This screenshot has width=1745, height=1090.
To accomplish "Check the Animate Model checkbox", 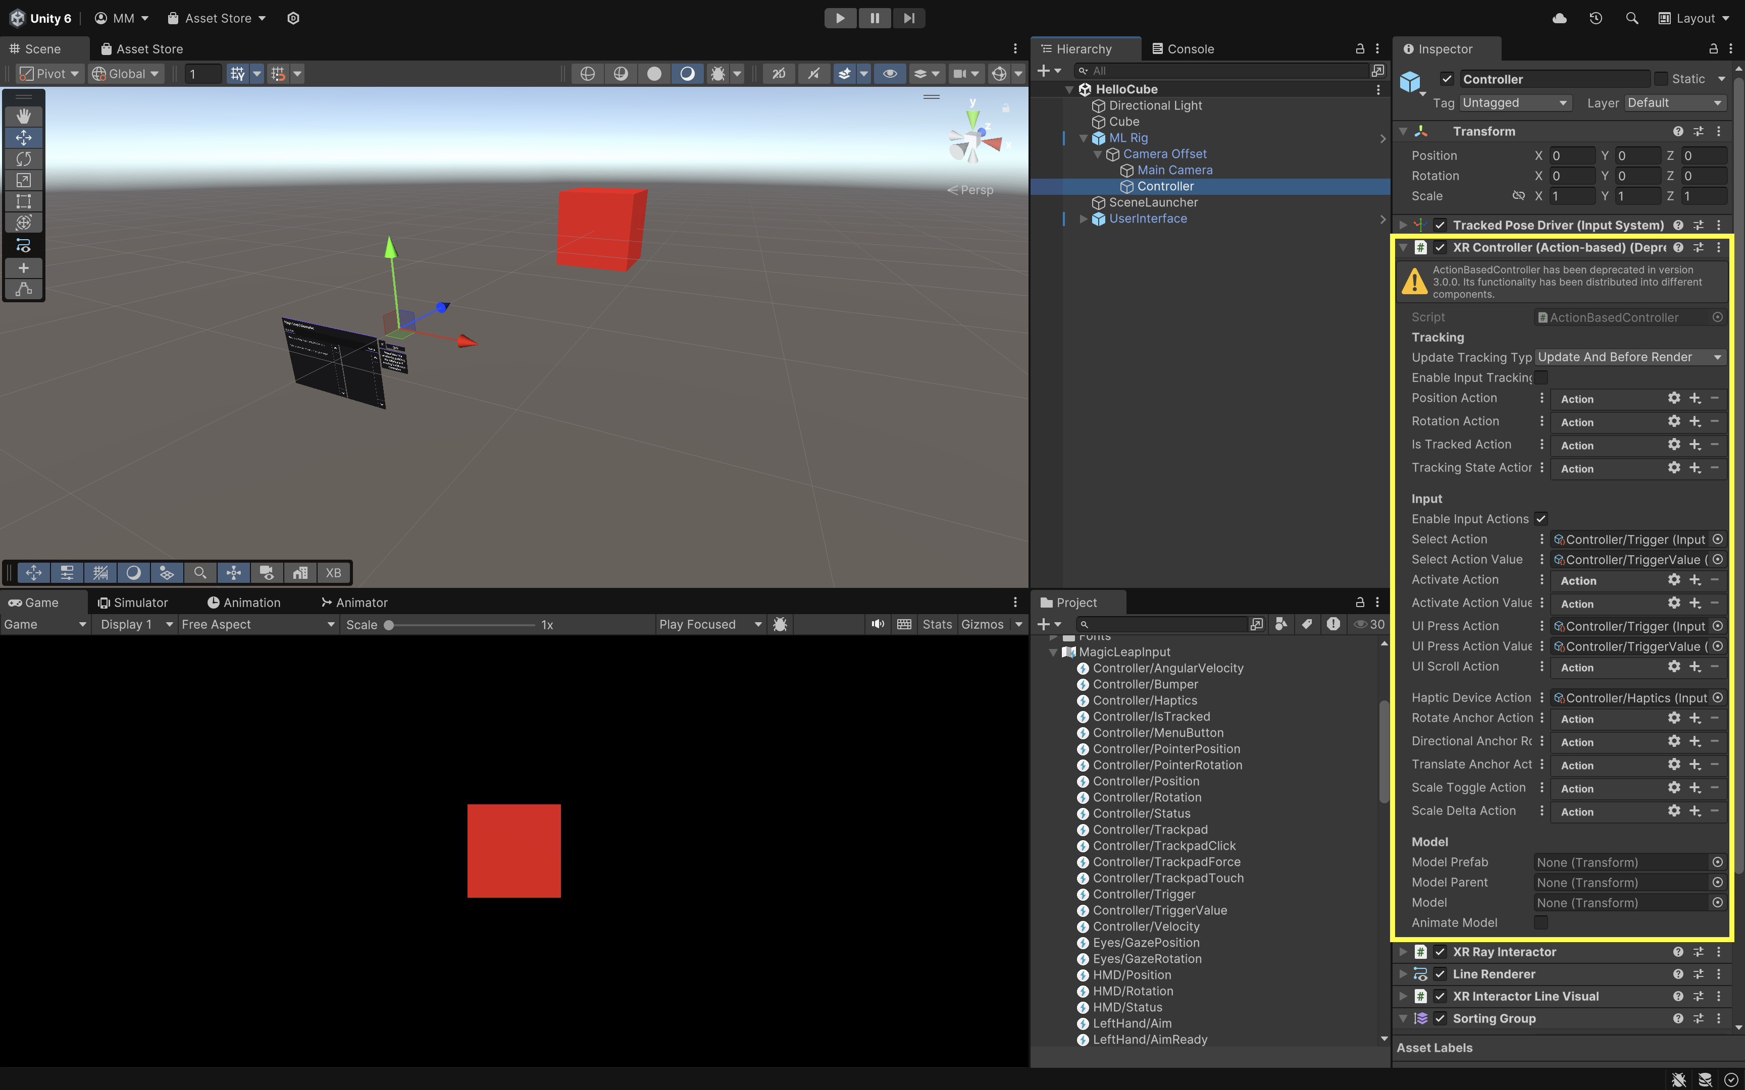I will coord(1541,923).
